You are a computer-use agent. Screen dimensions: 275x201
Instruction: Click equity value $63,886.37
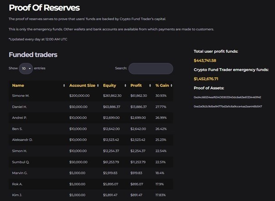point(112,106)
